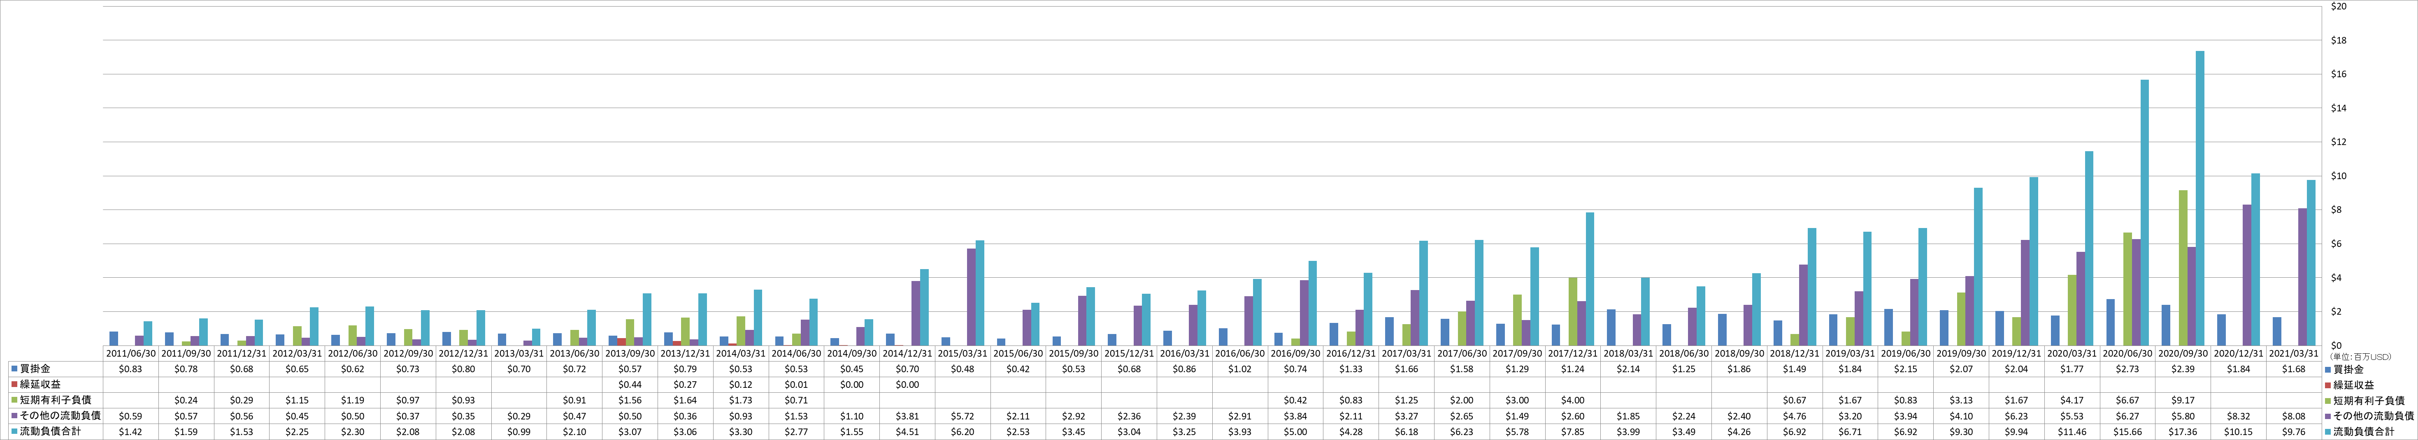Click the 2013/09/30 date column header
Viewport: 2418px width, 440px height.
[x=630, y=354]
